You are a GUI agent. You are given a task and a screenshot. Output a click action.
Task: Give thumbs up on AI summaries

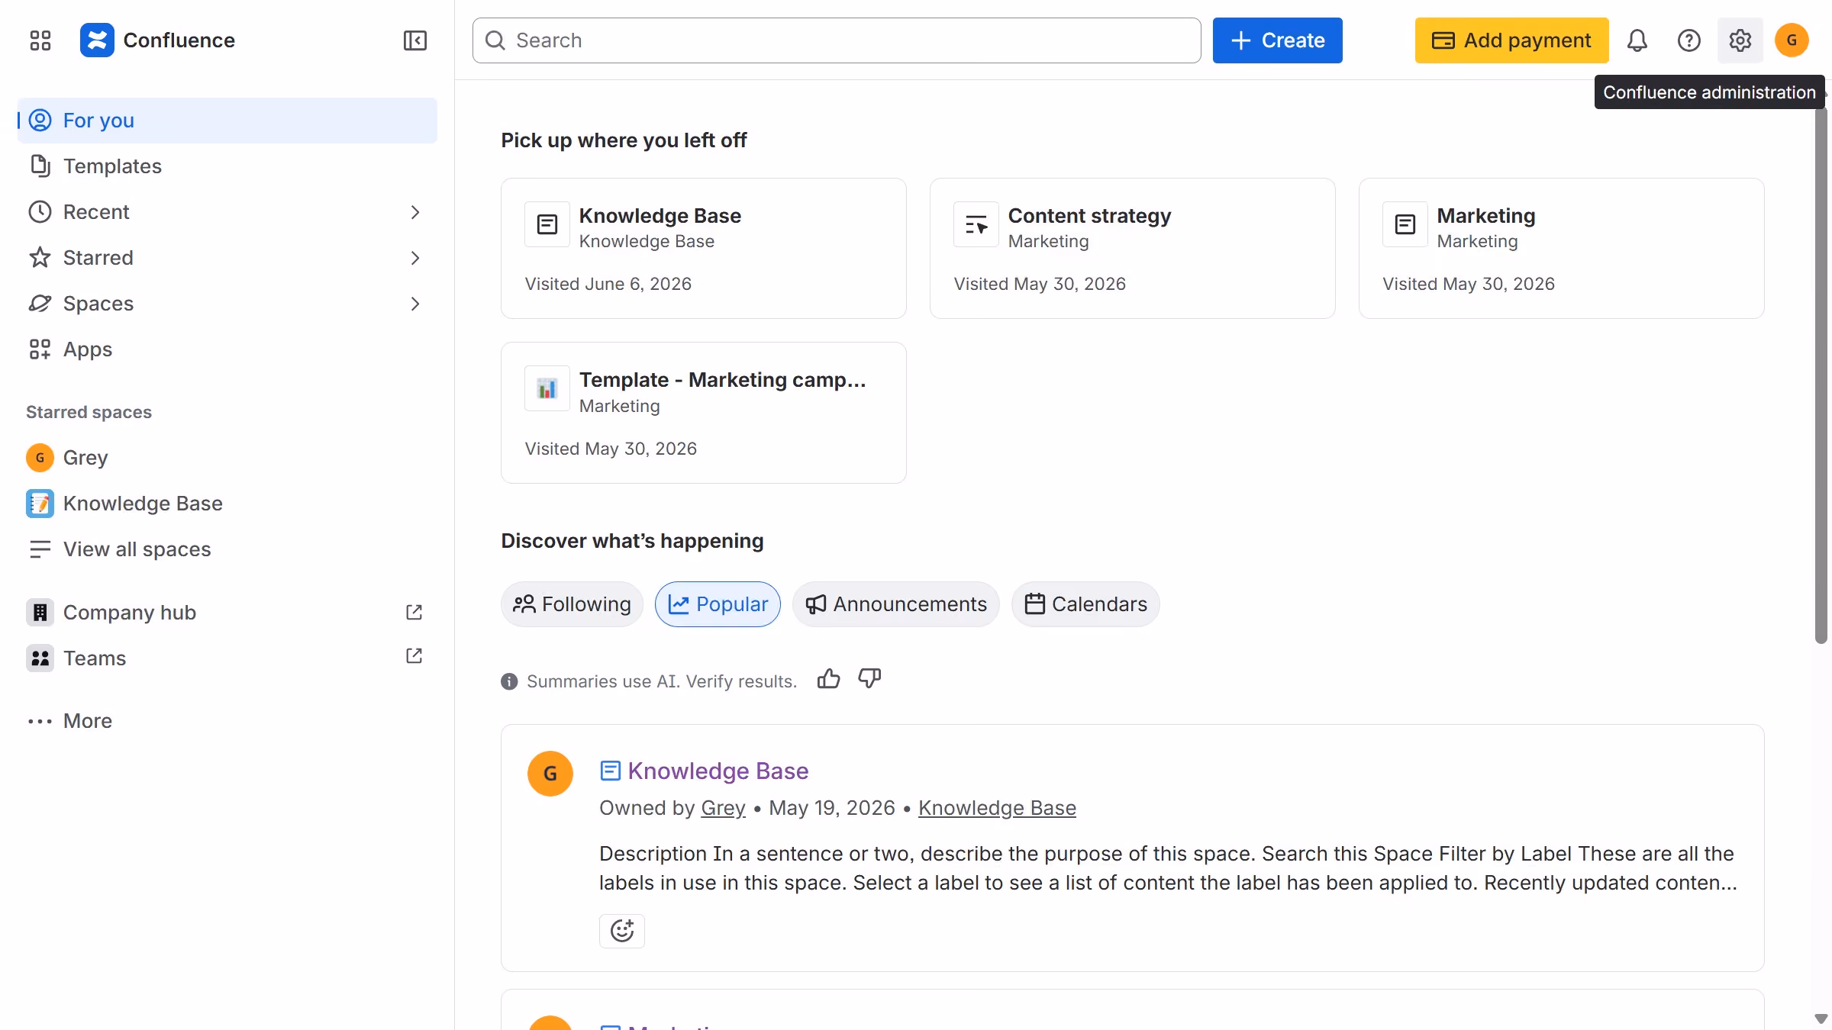(828, 678)
